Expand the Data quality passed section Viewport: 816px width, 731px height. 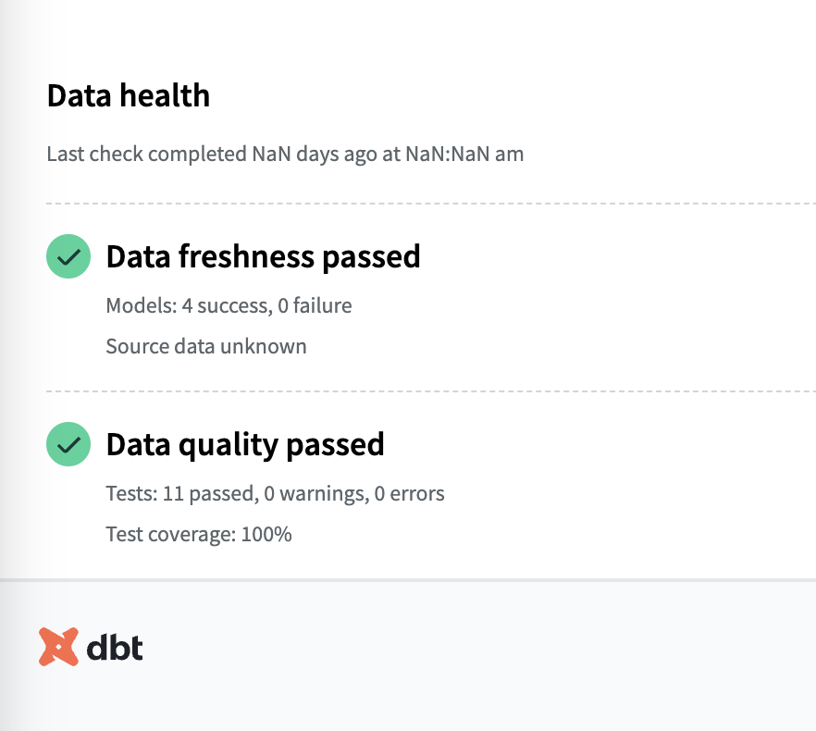[244, 444]
